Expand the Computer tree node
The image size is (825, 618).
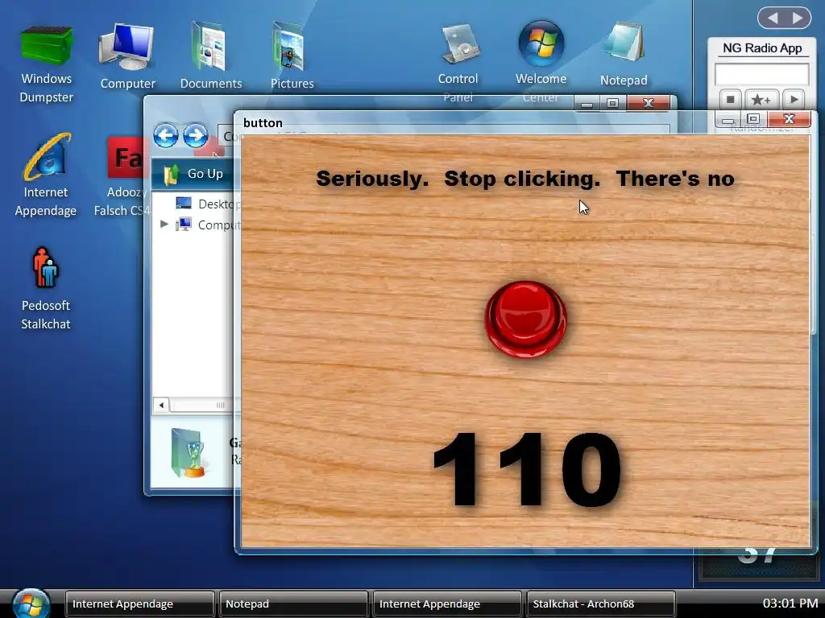164,225
